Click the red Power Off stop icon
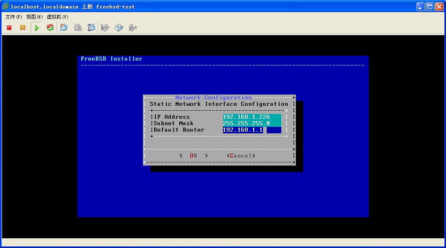The width and height of the screenshot is (446, 248). 9,28
